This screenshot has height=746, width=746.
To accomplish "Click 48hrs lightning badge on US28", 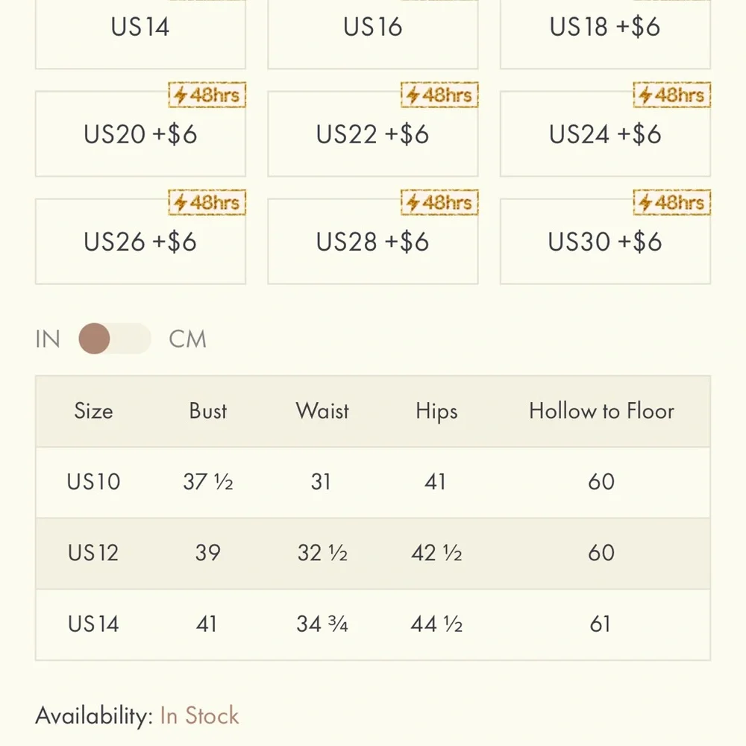I will [x=439, y=203].
